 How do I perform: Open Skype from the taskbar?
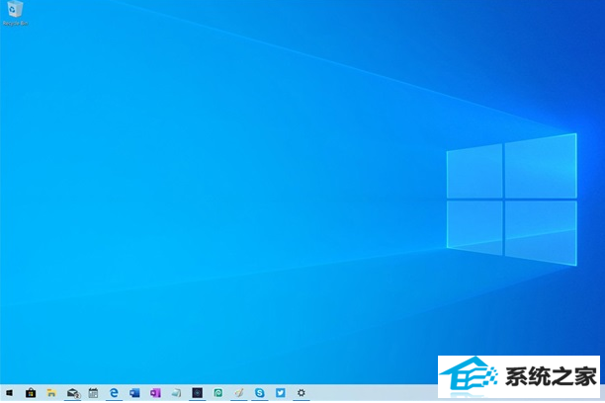[260, 393]
